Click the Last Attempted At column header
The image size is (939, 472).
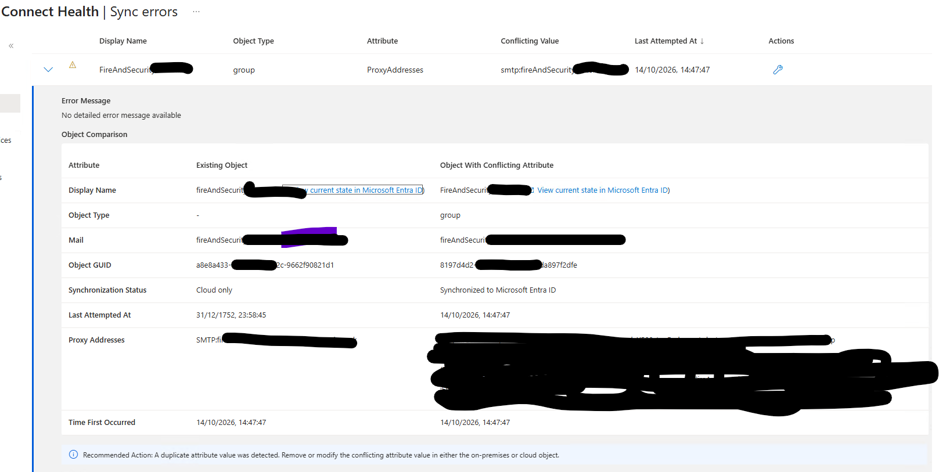[x=665, y=41]
